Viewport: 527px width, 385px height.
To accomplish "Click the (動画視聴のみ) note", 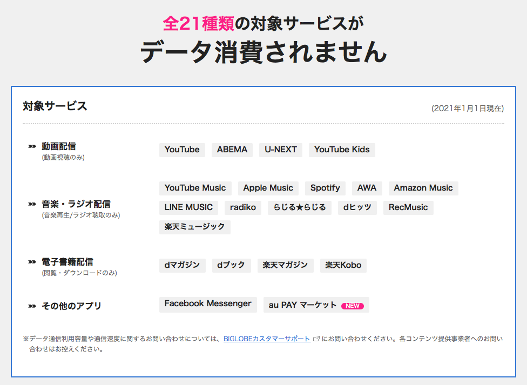I will (63, 157).
